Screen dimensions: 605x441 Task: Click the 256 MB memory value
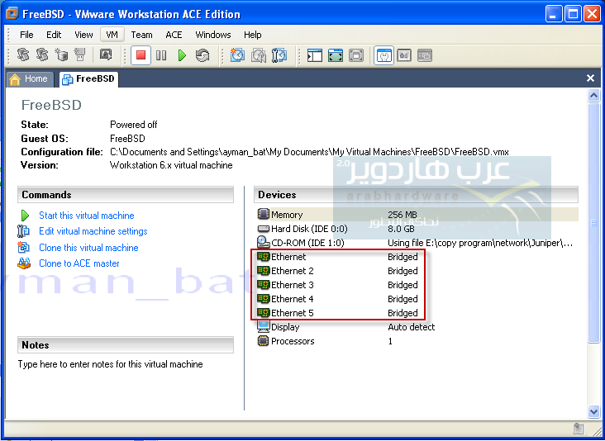tap(402, 215)
